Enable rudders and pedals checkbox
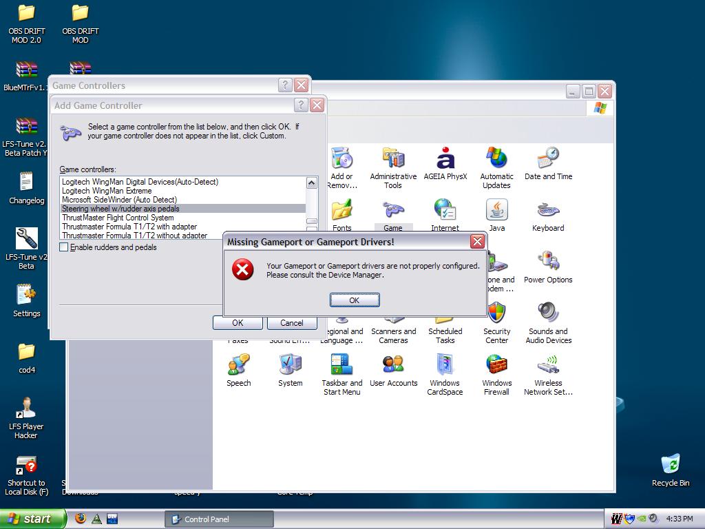Screen dimensions: 705x529 click(64, 247)
